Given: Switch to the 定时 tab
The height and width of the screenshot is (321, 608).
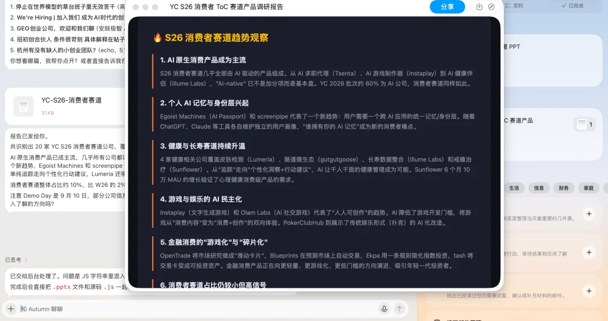Looking at the screenshot, I should pyautogui.click(x=515, y=6).
